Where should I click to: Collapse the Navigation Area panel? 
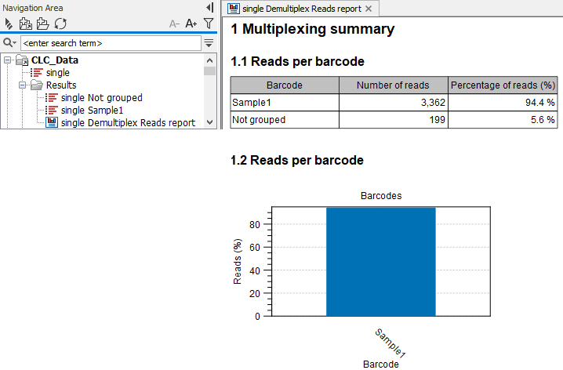click(209, 7)
